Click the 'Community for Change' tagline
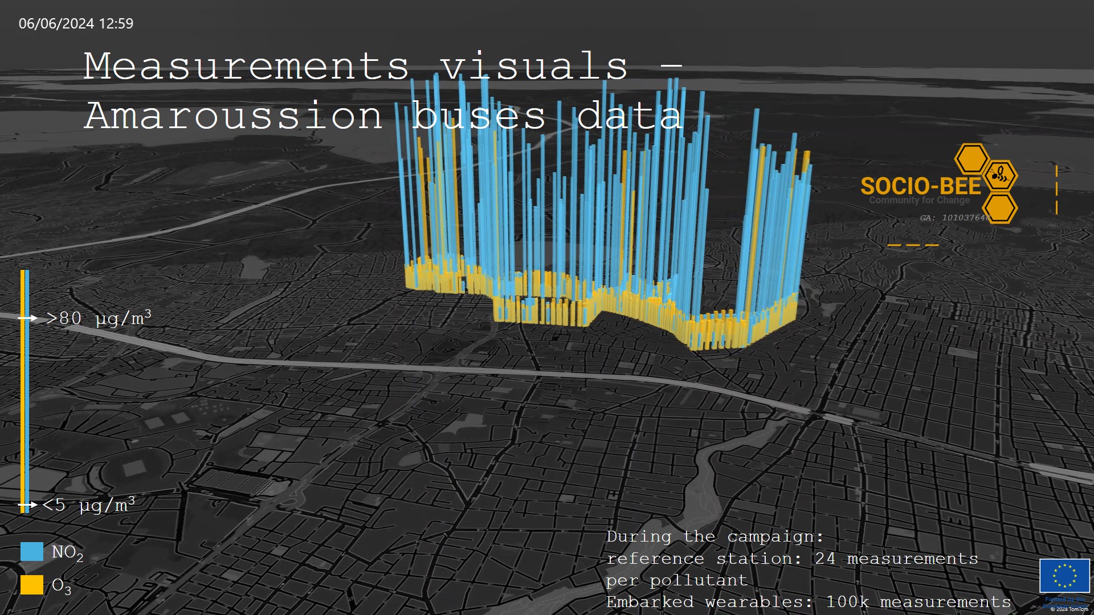 click(x=919, y=200)
